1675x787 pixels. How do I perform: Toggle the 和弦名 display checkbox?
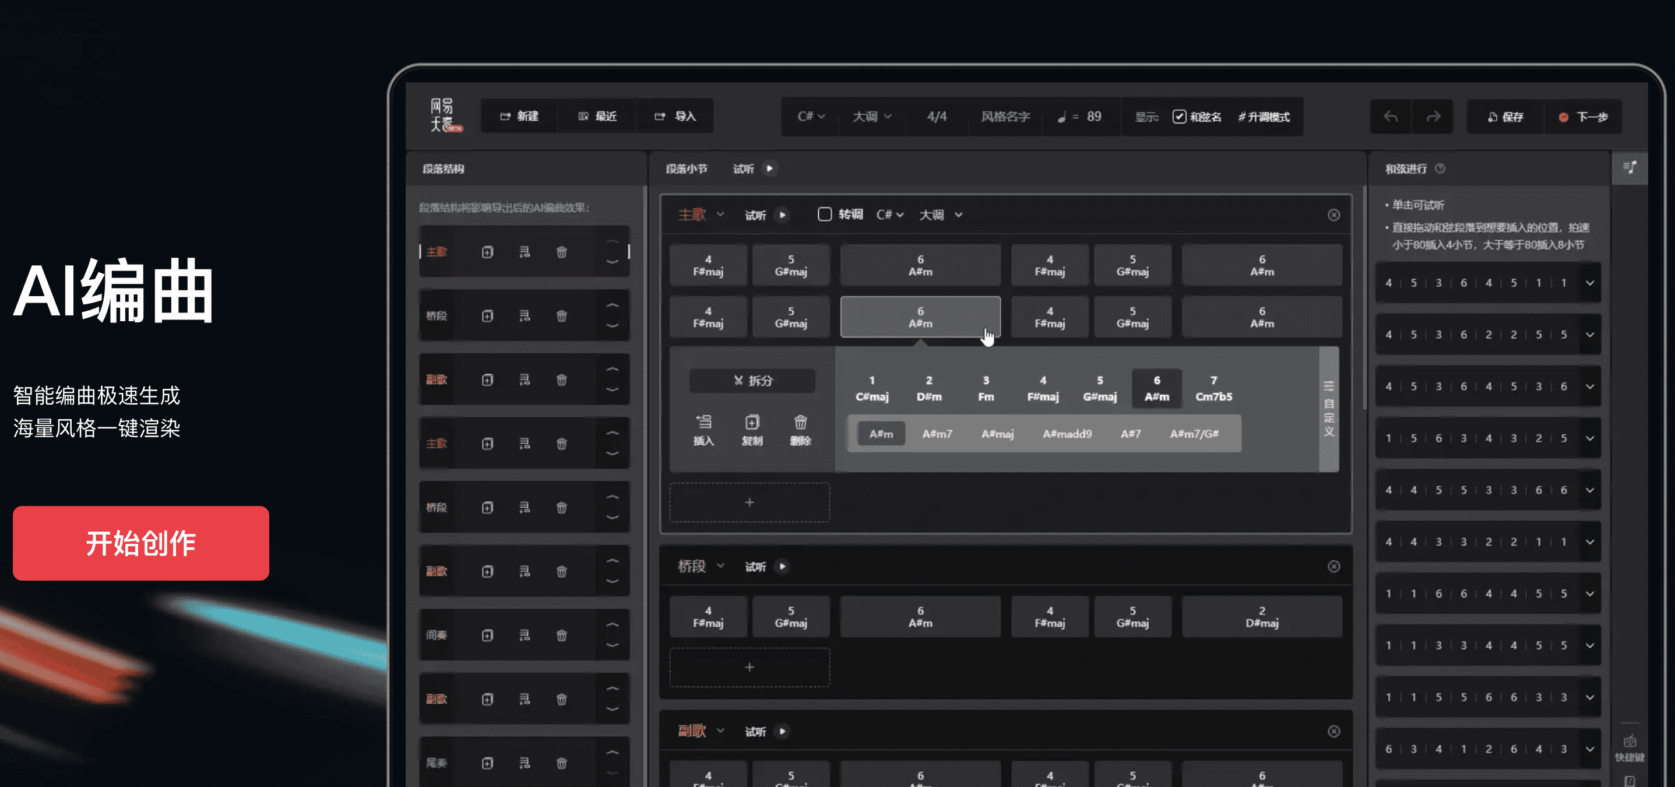1179,117
